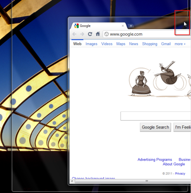Click the Google favicon in the tab
The image size is (191, 193).
pyautogui.click(x=76, y=26)
